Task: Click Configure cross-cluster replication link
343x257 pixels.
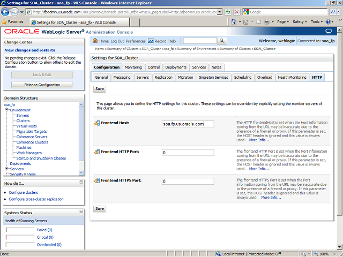Action: 36,199
